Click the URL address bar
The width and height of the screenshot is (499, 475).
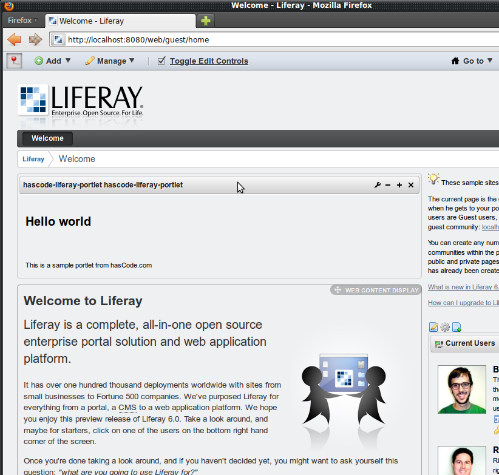pos(273,40)
